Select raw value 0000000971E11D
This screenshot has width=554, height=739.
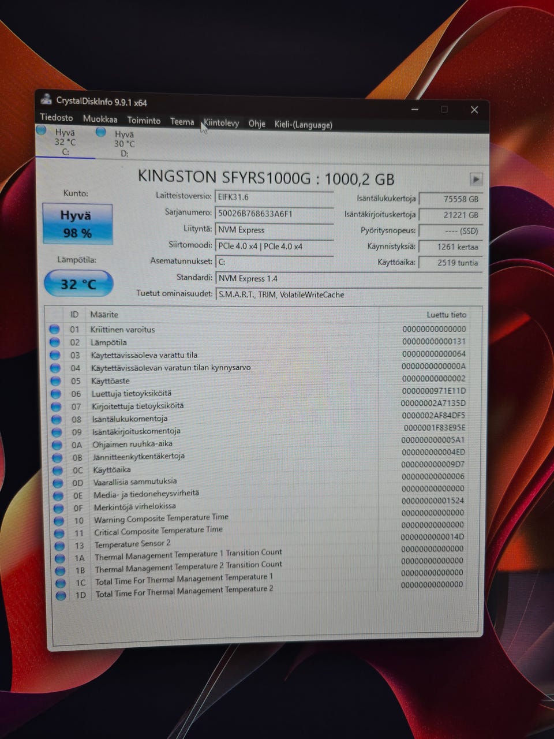click(433, 391)
